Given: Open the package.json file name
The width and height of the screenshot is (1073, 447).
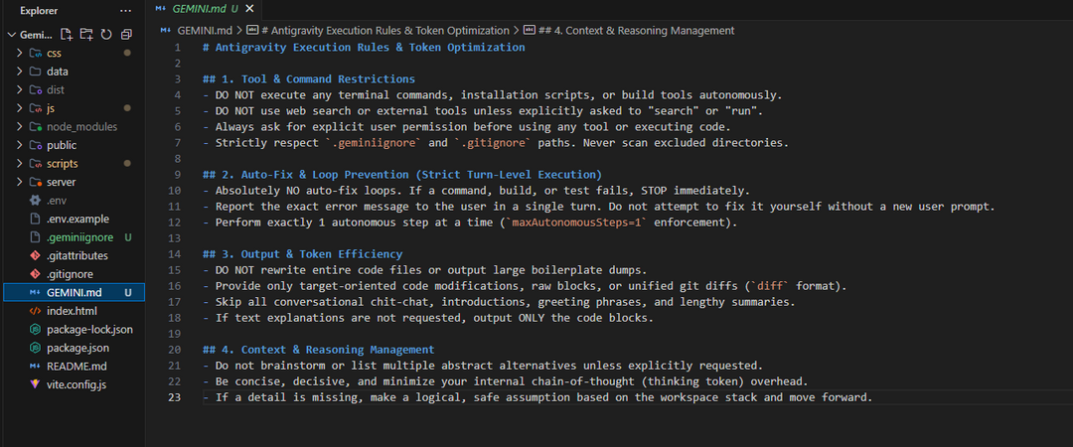Looking at the screenshot, I should coord(77,349).
